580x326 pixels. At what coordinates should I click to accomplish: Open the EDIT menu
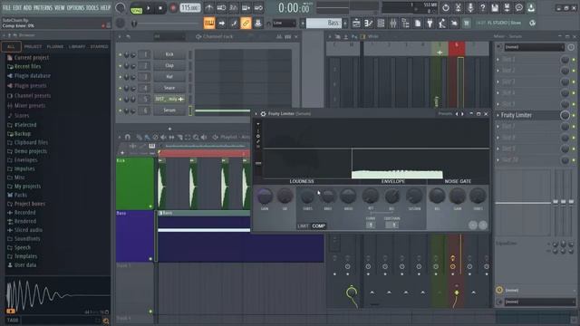coord(17,7)
